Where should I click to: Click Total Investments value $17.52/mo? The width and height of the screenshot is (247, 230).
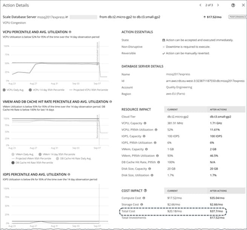217,218
